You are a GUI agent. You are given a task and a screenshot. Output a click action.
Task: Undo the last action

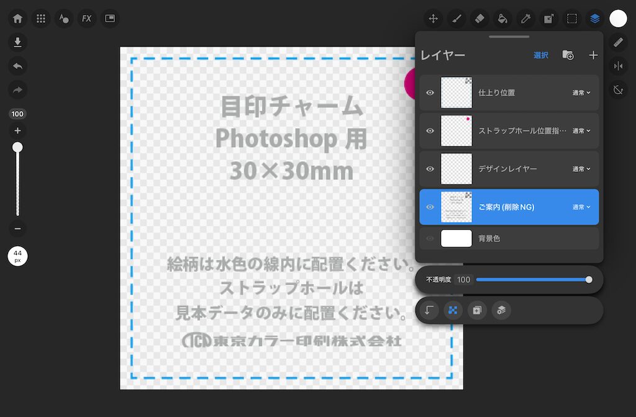[x=17, y=66]
